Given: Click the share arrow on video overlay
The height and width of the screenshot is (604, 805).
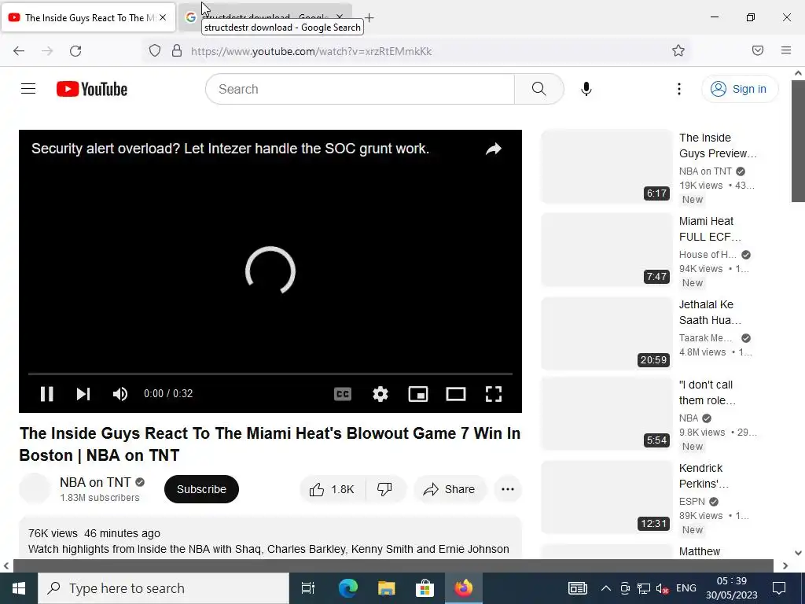Looking at the screenshot, I should coord(494,149).
